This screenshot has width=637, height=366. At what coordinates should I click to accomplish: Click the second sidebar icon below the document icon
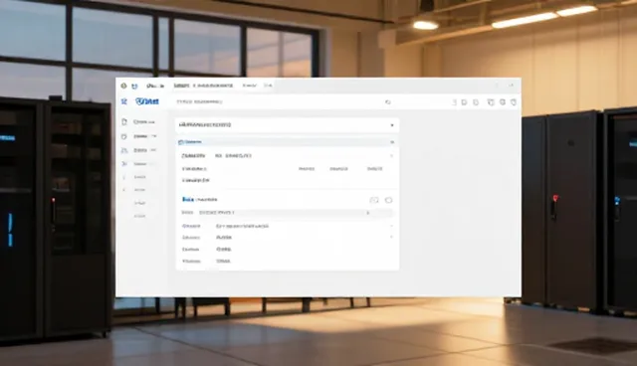click(x=124, y=136)
